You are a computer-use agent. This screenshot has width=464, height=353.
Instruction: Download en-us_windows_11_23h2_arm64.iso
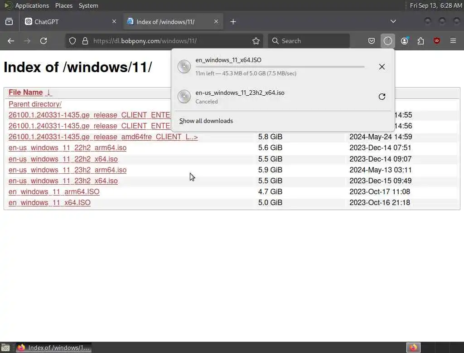coord(68,170)
